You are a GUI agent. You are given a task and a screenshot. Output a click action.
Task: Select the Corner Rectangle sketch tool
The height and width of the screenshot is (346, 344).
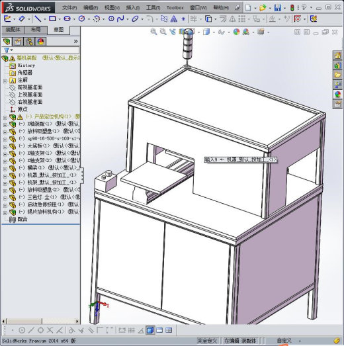52,19
